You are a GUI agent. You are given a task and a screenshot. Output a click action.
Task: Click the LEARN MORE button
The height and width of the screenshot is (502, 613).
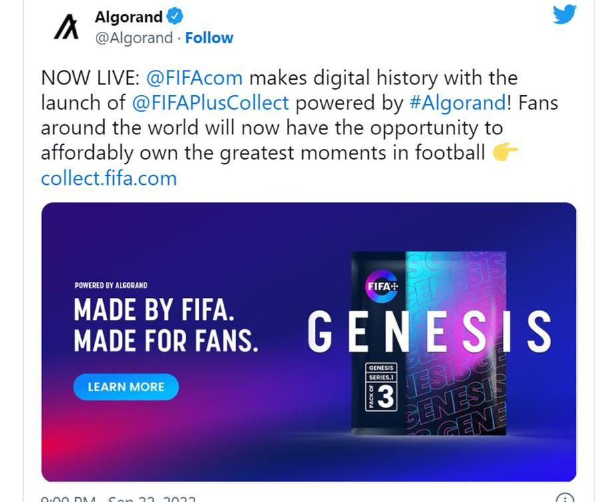(126, 387)
